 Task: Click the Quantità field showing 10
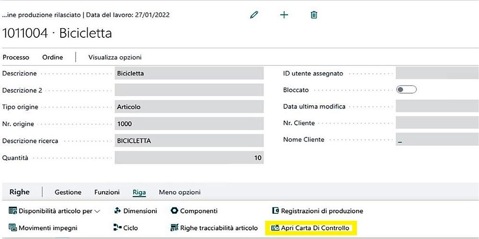(189, 158)
